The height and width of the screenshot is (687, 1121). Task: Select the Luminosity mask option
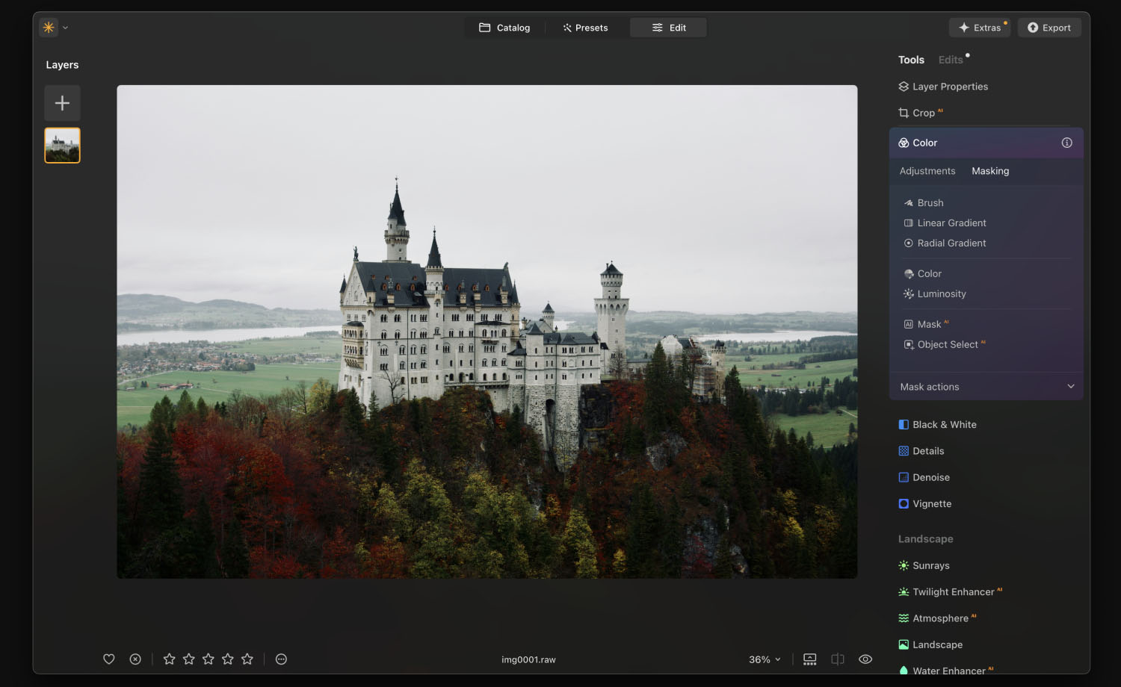pyautogui.click(x=941, y=294)
